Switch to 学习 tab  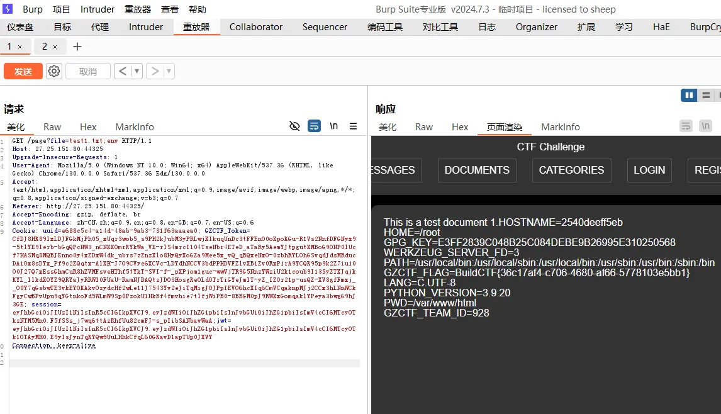(624, 27)
